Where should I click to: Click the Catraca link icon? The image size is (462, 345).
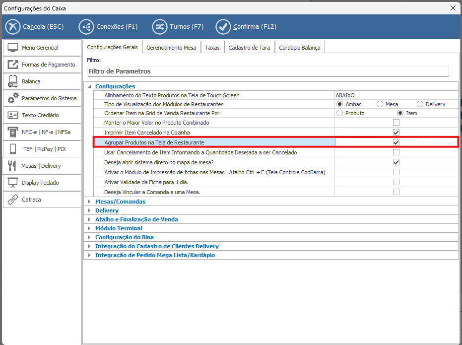click(x=13, y=200)
